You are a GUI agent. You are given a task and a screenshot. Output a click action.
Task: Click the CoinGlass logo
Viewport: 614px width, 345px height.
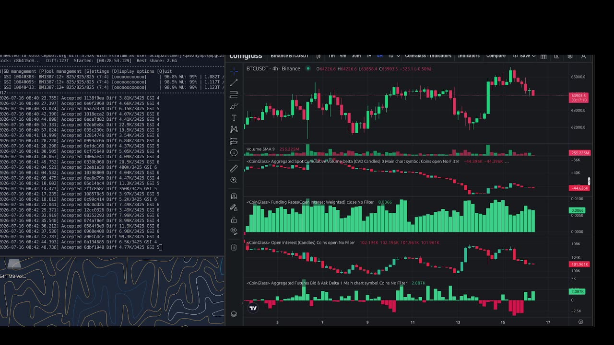246,56
